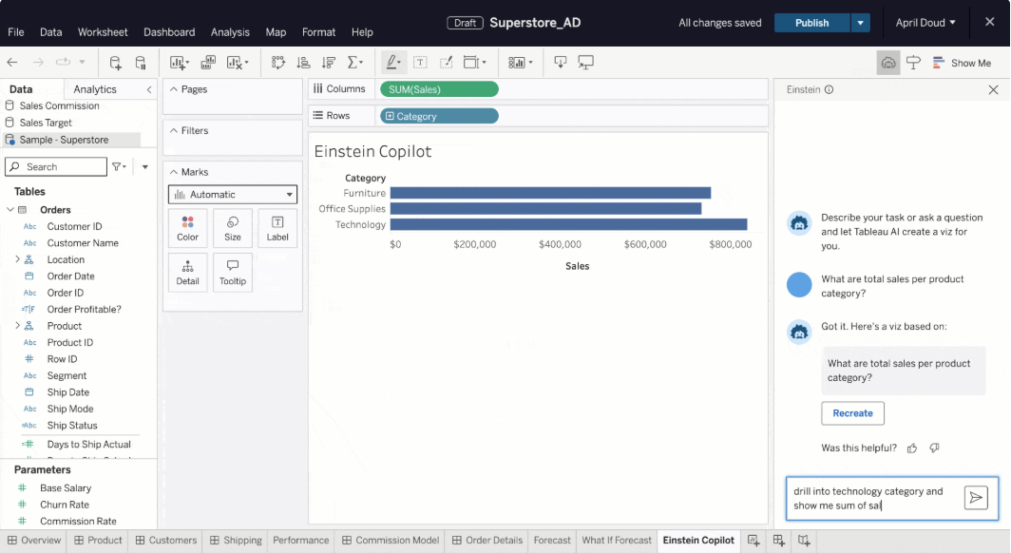
Task: Select the Show Mark Labels icon
Action: pos(421,61)
